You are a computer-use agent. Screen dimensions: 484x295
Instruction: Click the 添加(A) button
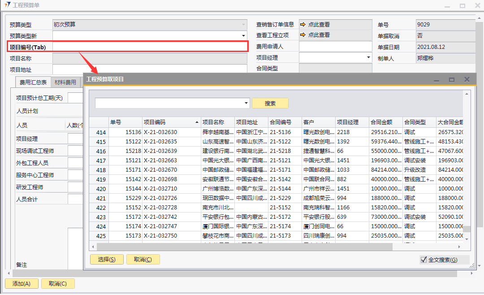pos(21,283)
